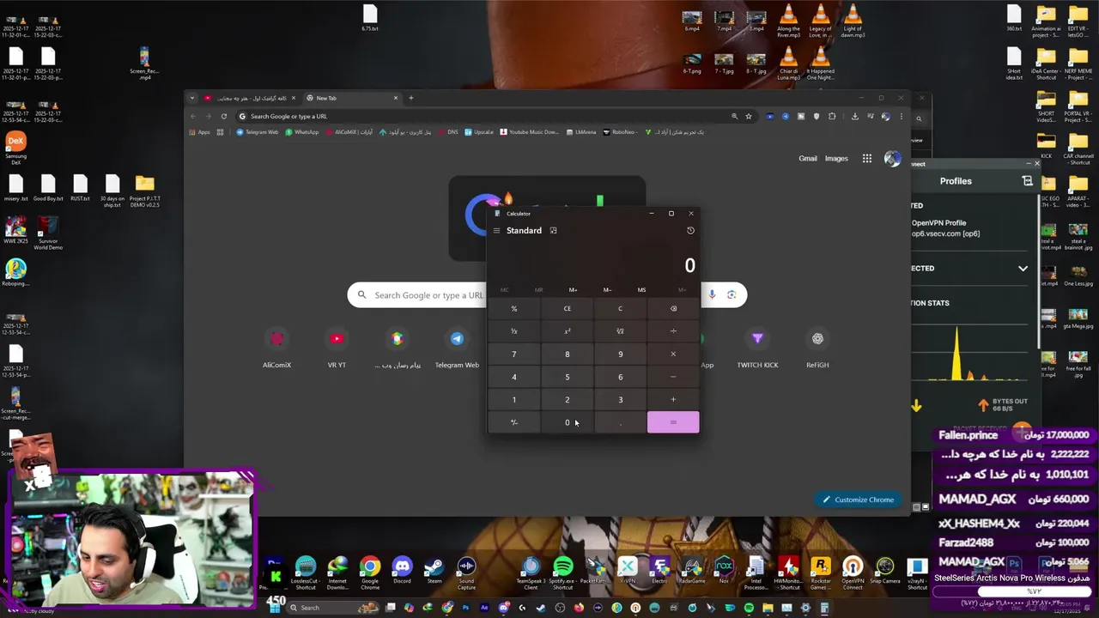Click the taskbar Search box
This screenshot has width=1099, height=618.
point(331,608)
